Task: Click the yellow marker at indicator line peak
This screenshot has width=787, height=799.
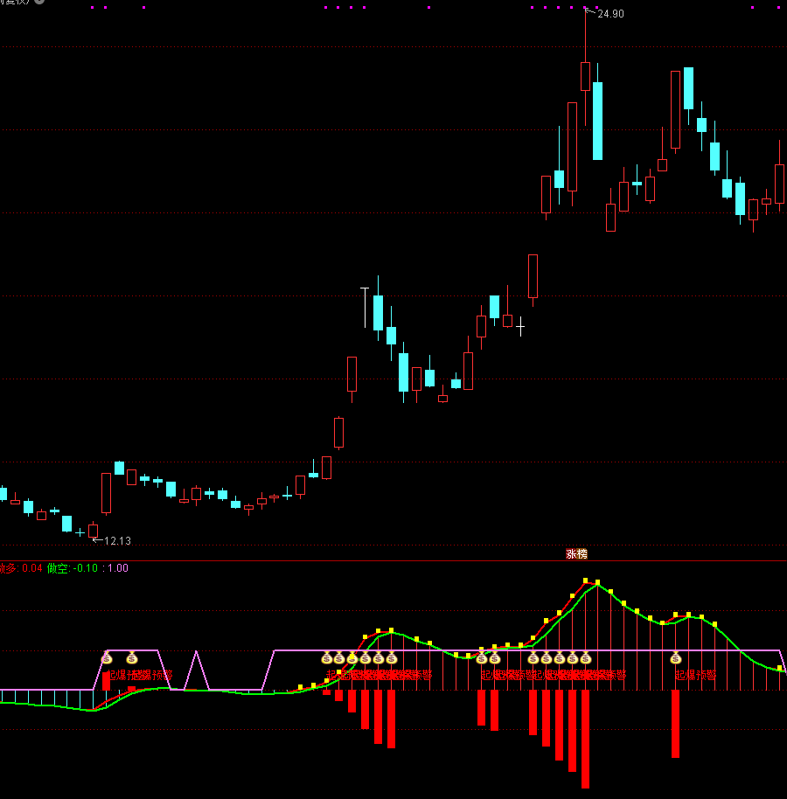Action: (585, 580)
